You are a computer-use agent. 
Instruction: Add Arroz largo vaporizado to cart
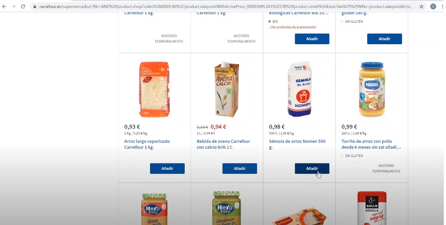pos(167,168)
